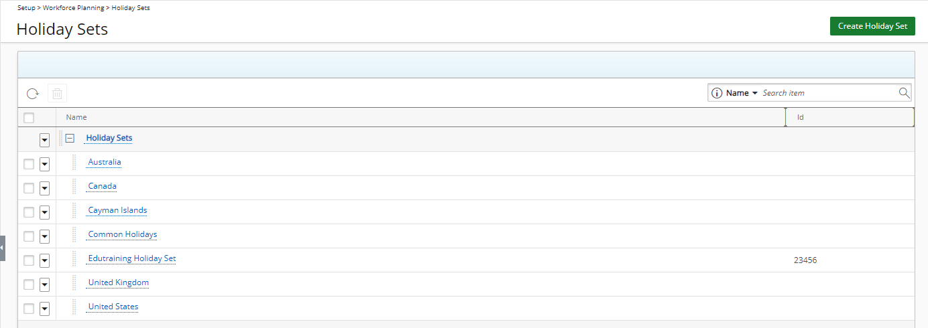This screenshot has height=328, width=928.
Task: Click the Search item input field
Action: point(829,93)
